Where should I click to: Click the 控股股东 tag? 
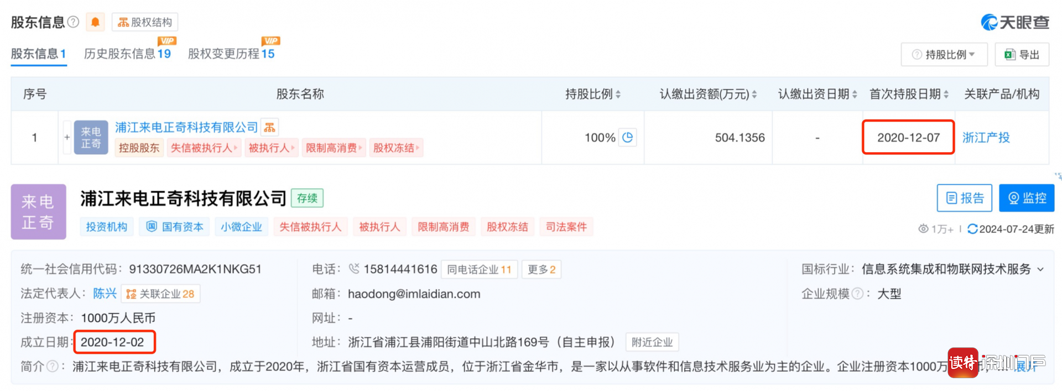[139, 148]
